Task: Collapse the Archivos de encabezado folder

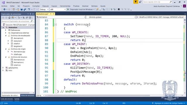Action: tap(6, 36)
